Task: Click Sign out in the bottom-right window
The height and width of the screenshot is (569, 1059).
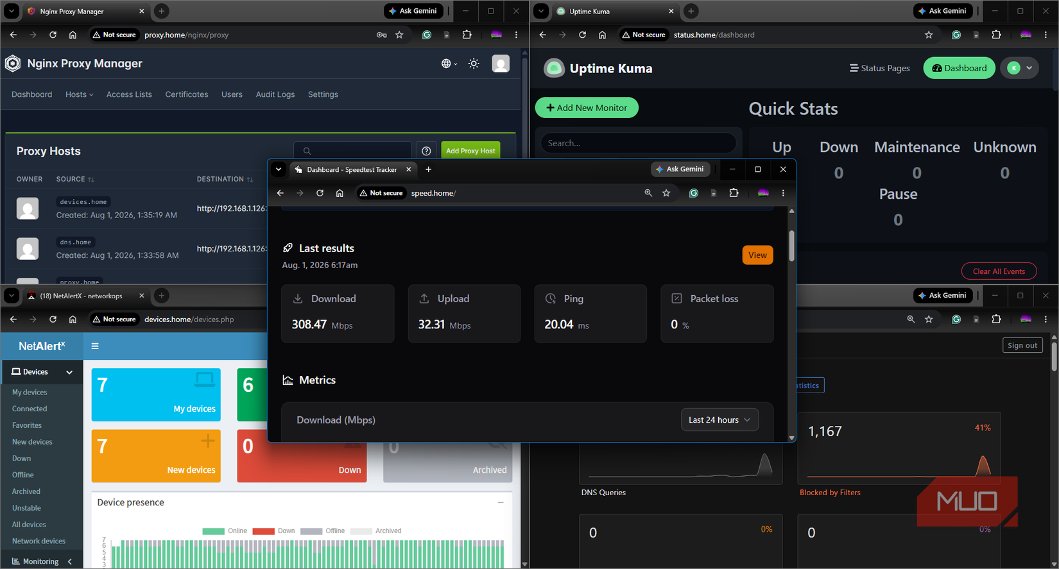Action: point(1022,345)
